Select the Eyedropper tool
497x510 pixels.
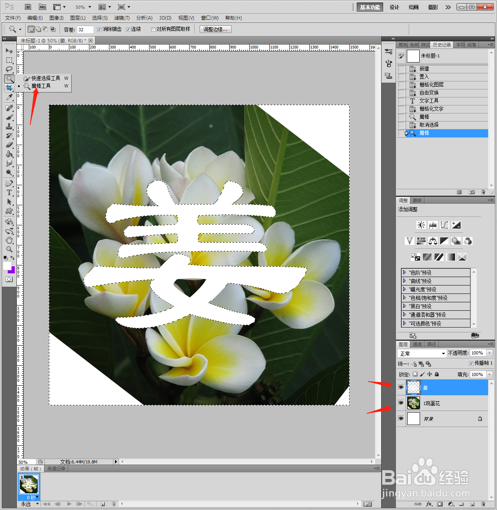point(9,97)
